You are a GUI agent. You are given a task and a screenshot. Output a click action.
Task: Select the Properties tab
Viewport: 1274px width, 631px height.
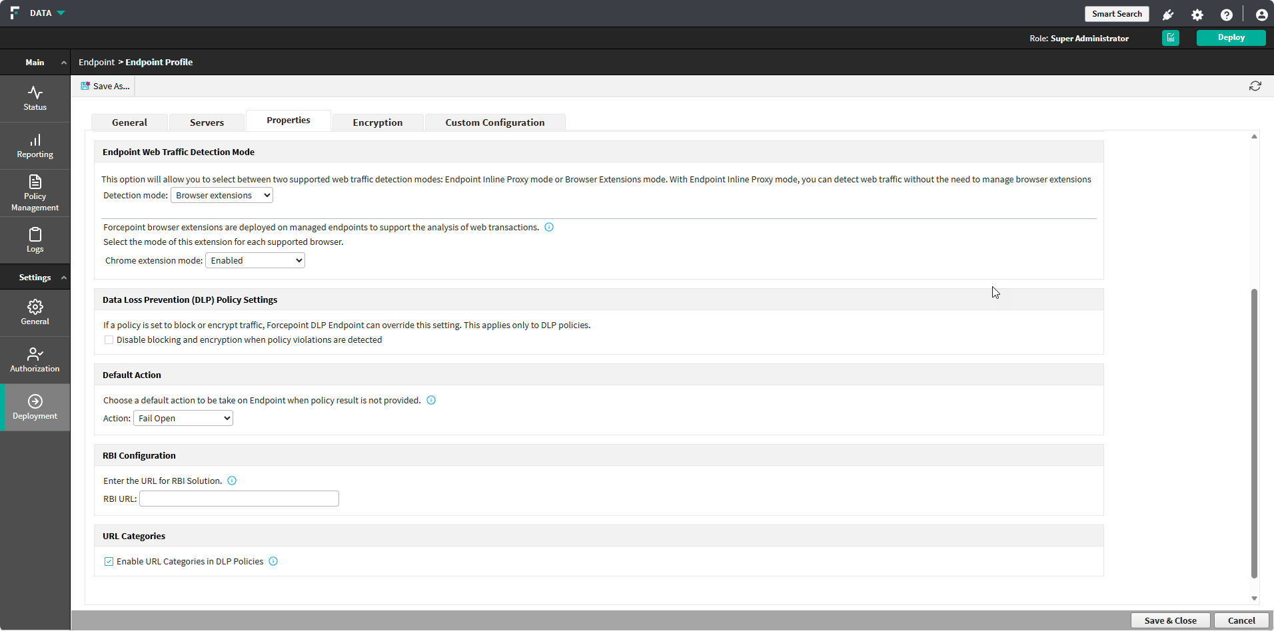(x=289, y=120)
